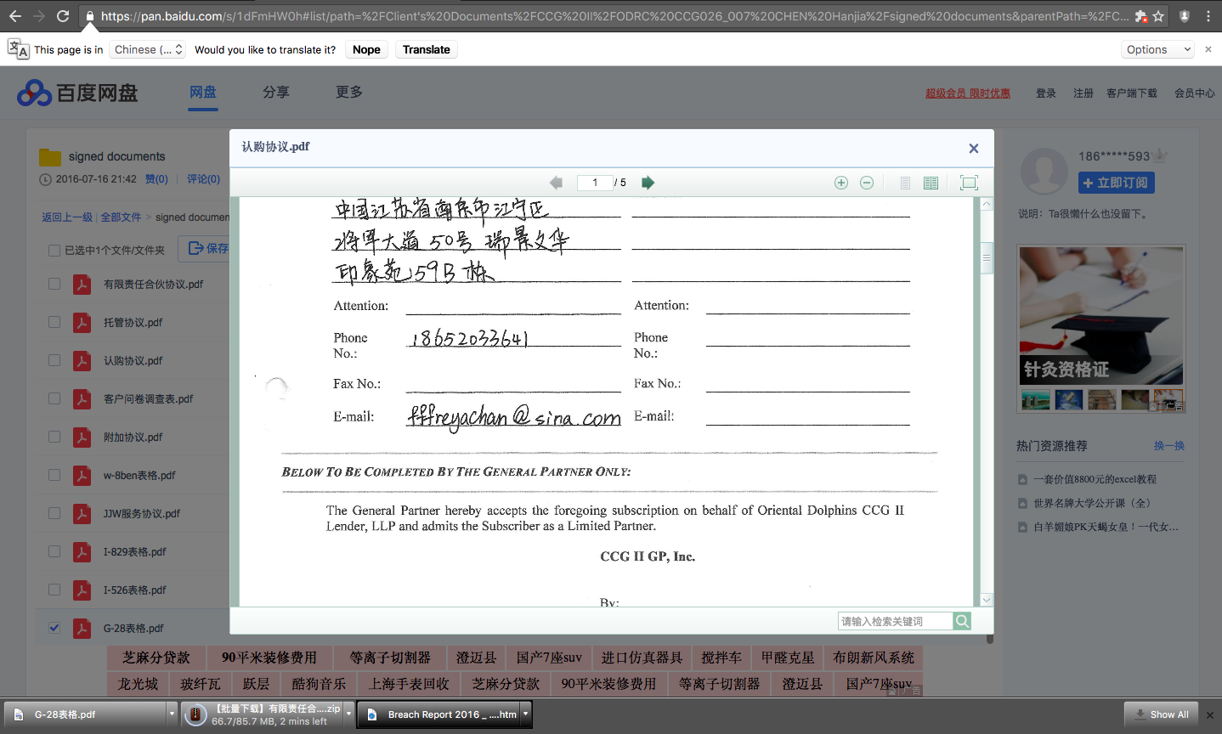Click the 针灸资格证 ad thumbnail

(1101, 316)
